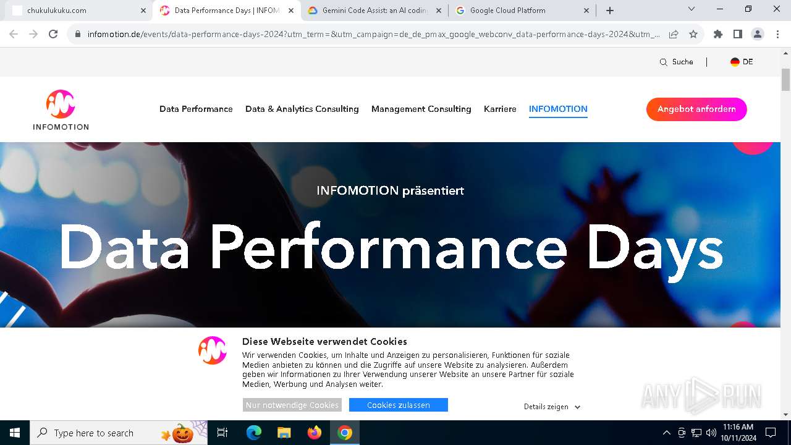The image size is (791, 445).
Task: Click the Chrome taskbar icon
Action: (345, 433)
